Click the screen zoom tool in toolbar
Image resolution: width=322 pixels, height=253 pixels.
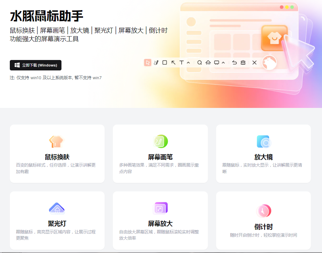click(216, 63)
